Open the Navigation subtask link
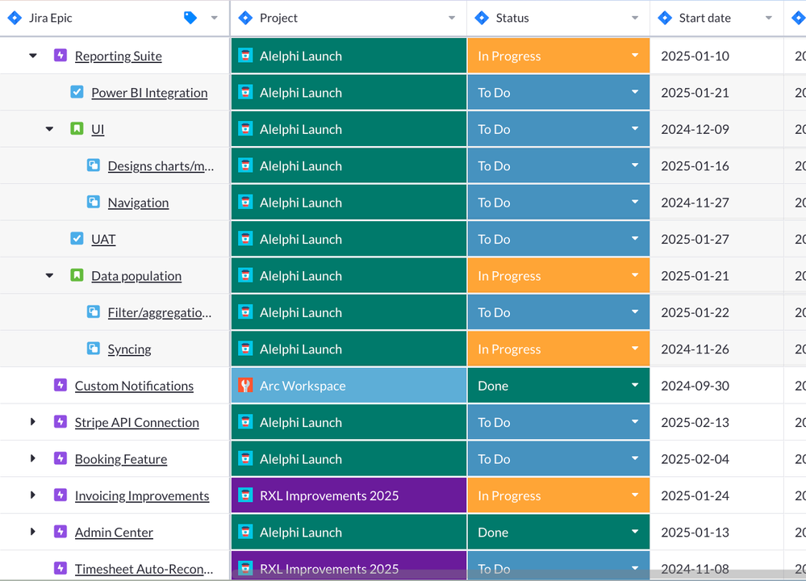 [137, 202]
